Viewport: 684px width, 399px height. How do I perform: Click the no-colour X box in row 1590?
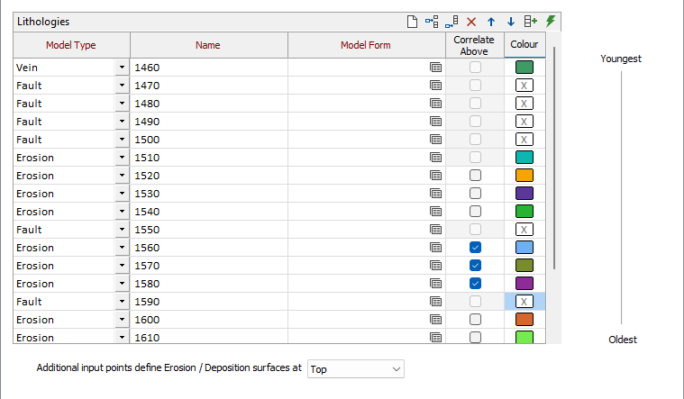coord(524,302)
